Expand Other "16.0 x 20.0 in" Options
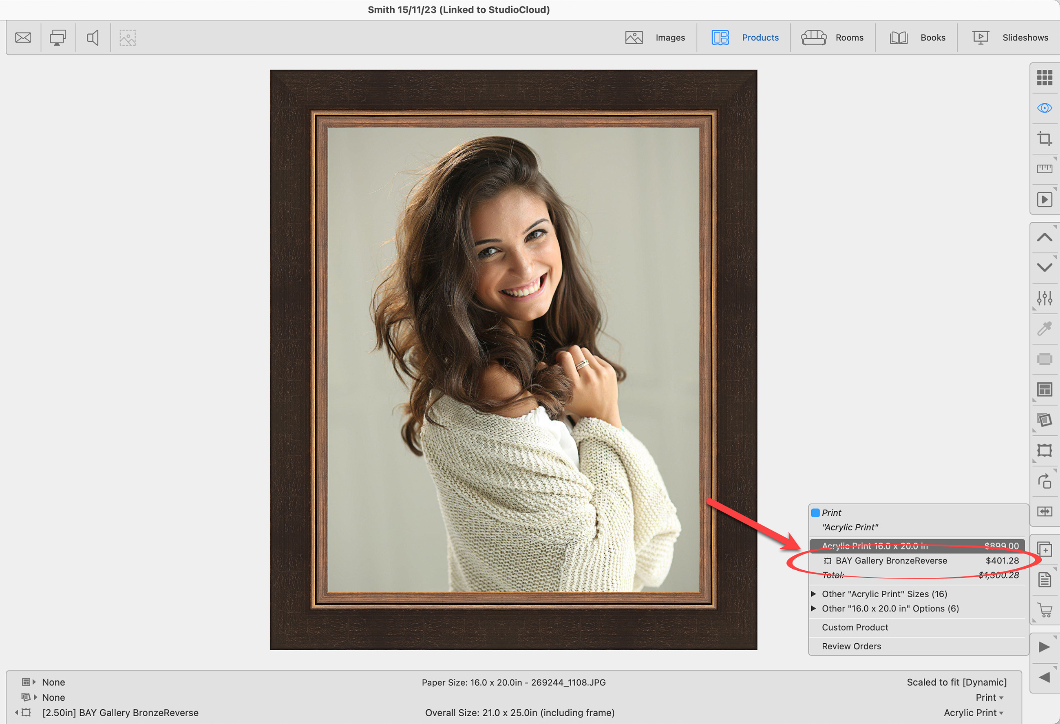This screenshot has width=1060, height=724. tap(890, 609)
